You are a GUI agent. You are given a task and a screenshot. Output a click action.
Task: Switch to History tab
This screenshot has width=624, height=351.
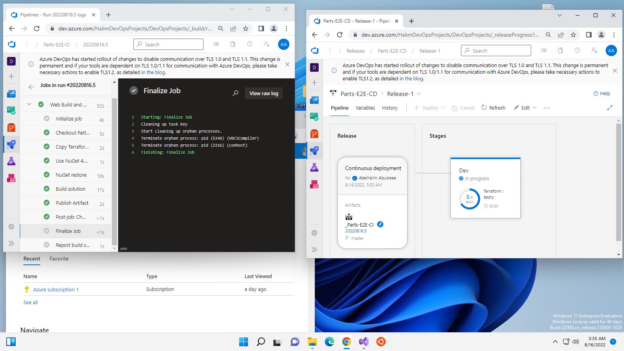pos(390,108)
